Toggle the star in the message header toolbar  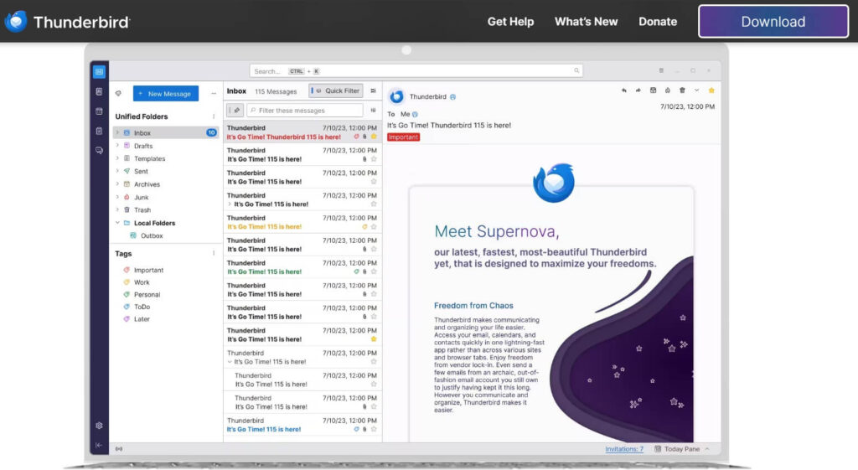pyautogui.click(x=711, y=90)
